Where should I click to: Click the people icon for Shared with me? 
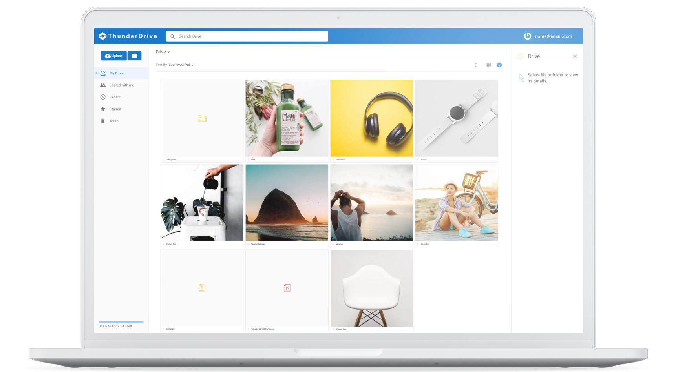(103, 85)
